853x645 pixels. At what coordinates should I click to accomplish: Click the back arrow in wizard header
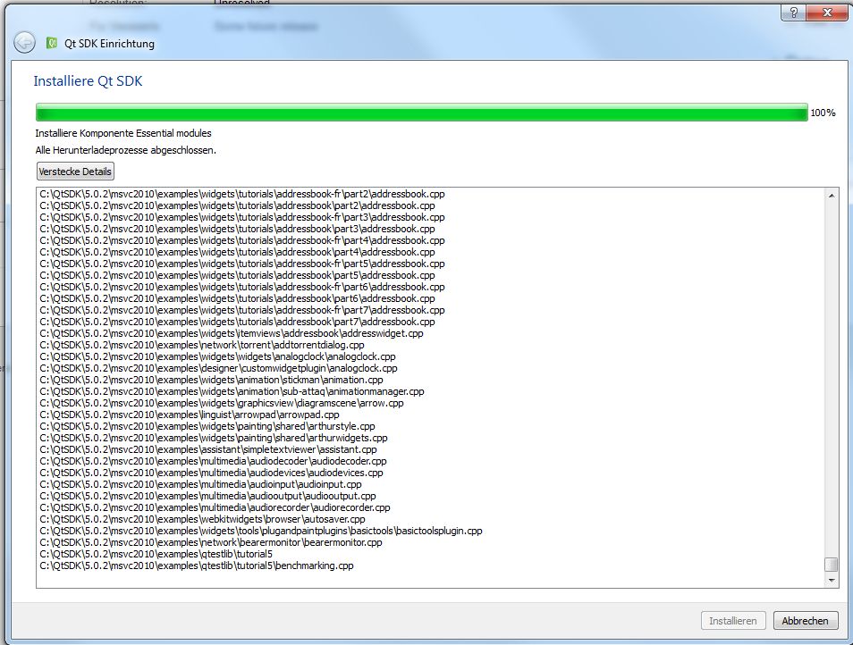coord(24,43)
